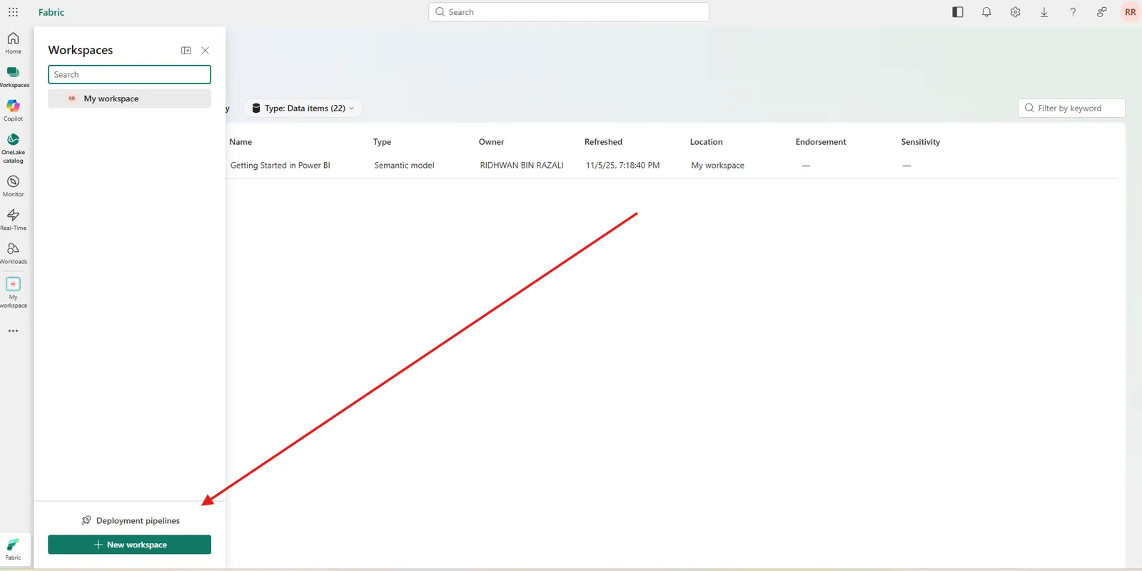Sort by Name column

tap(241, 142)
